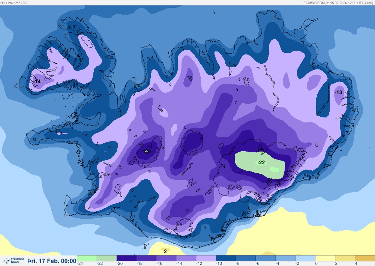Click the -13 label in east Iceland

coord(338,92)
